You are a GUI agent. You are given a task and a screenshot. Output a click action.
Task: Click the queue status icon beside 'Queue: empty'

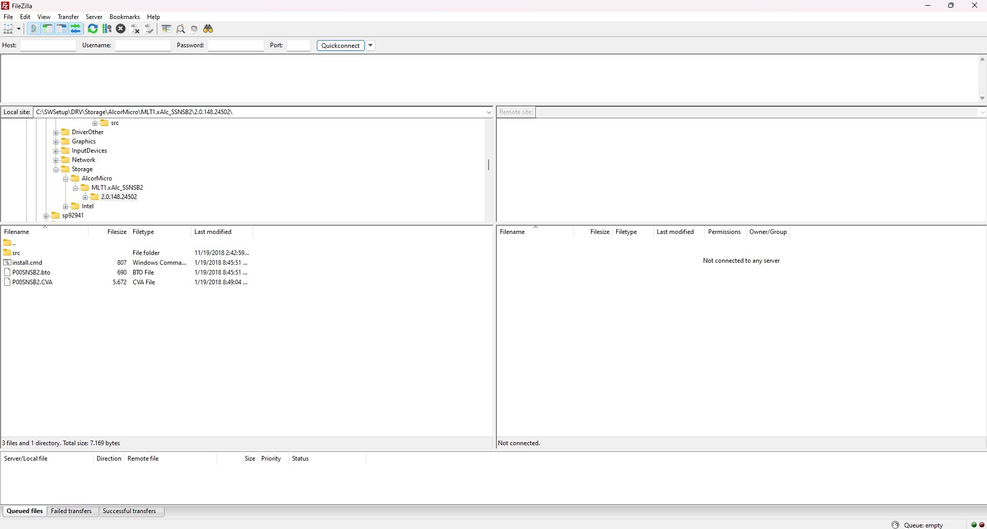895,525
